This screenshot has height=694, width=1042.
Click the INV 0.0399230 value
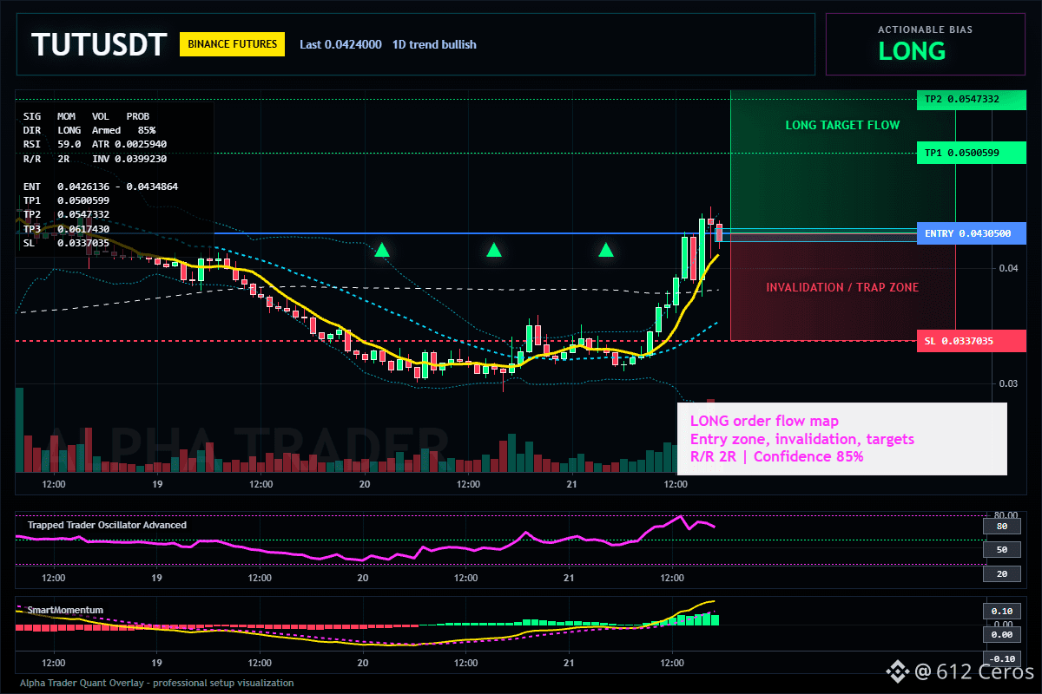click(x=131, y=159)
